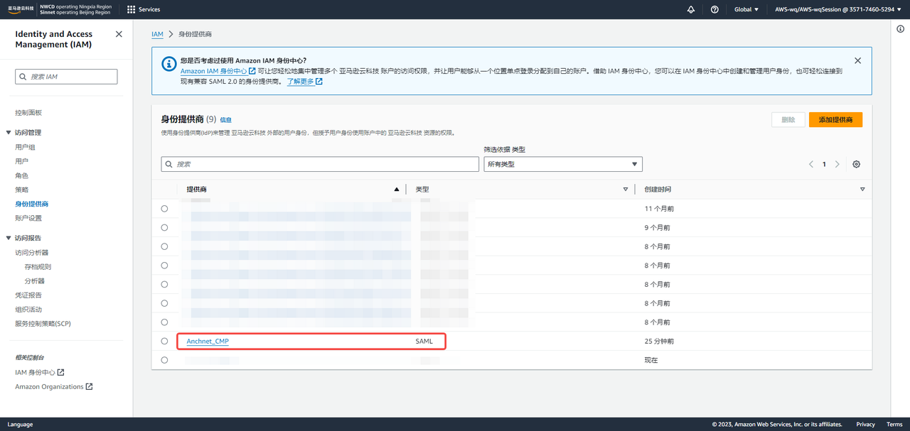Open 控制面板 in the sidebar
Screen dimensions: 910x431
tap(28, 113)
